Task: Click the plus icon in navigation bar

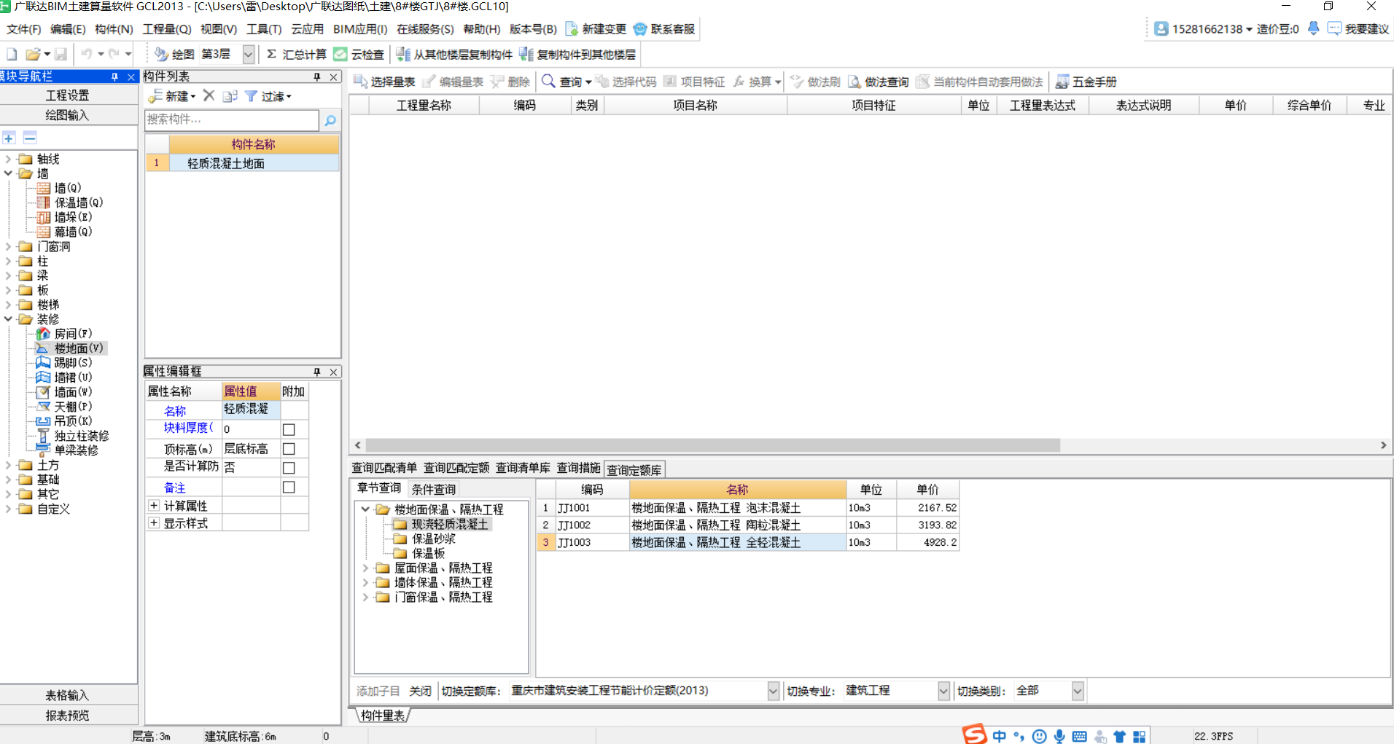Action: tap(9, 138)
